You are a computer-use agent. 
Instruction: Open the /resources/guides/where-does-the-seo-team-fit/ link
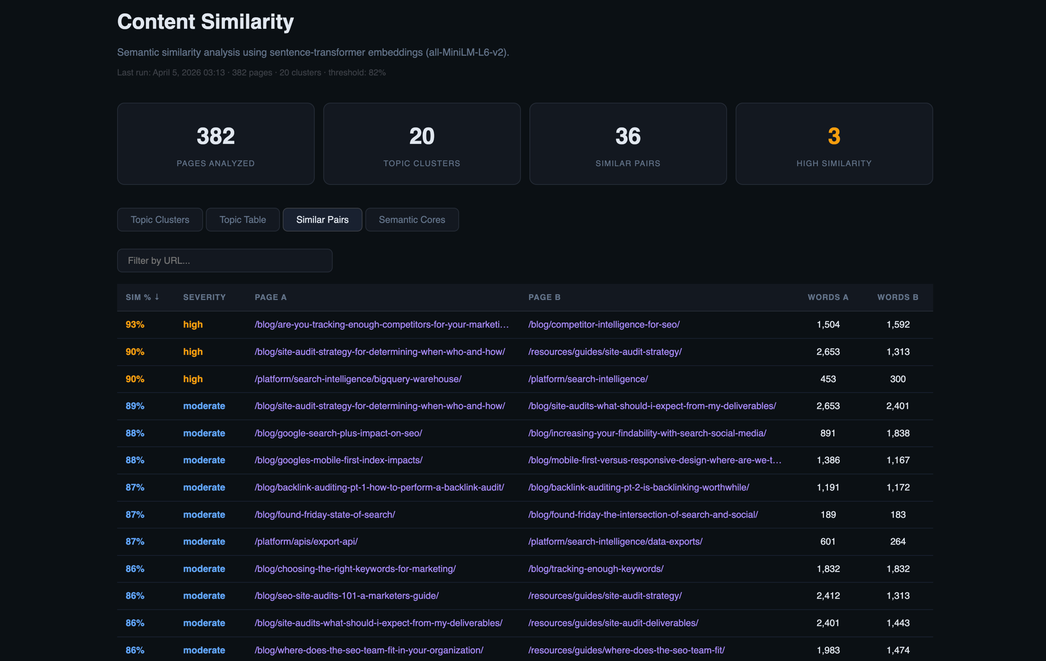(626, 650)
